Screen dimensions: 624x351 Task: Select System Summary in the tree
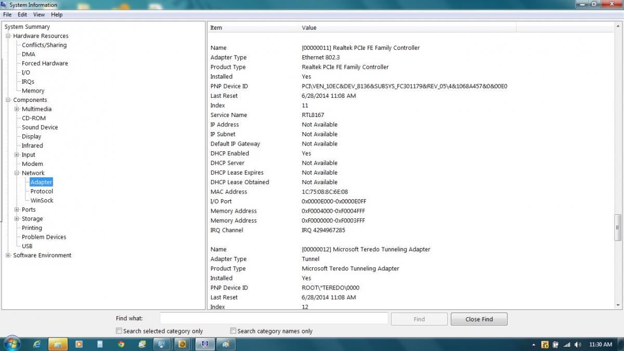click(x=27, y=27)
